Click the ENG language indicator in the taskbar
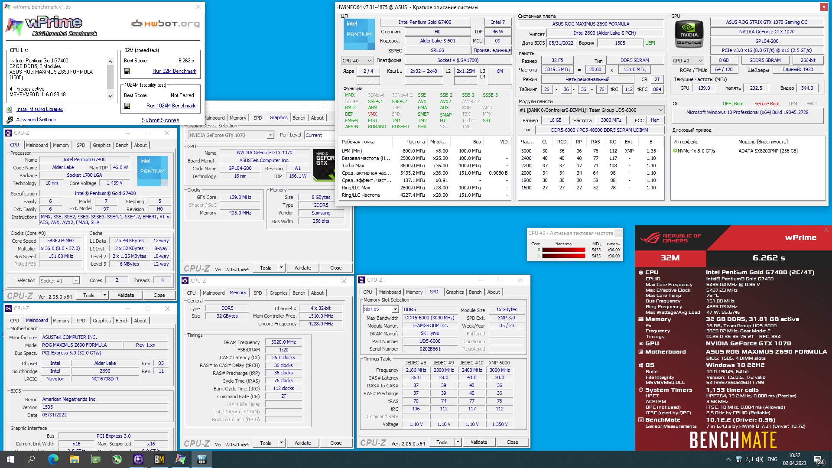This screenshot has height=468, width=832. tap(772, 459)
